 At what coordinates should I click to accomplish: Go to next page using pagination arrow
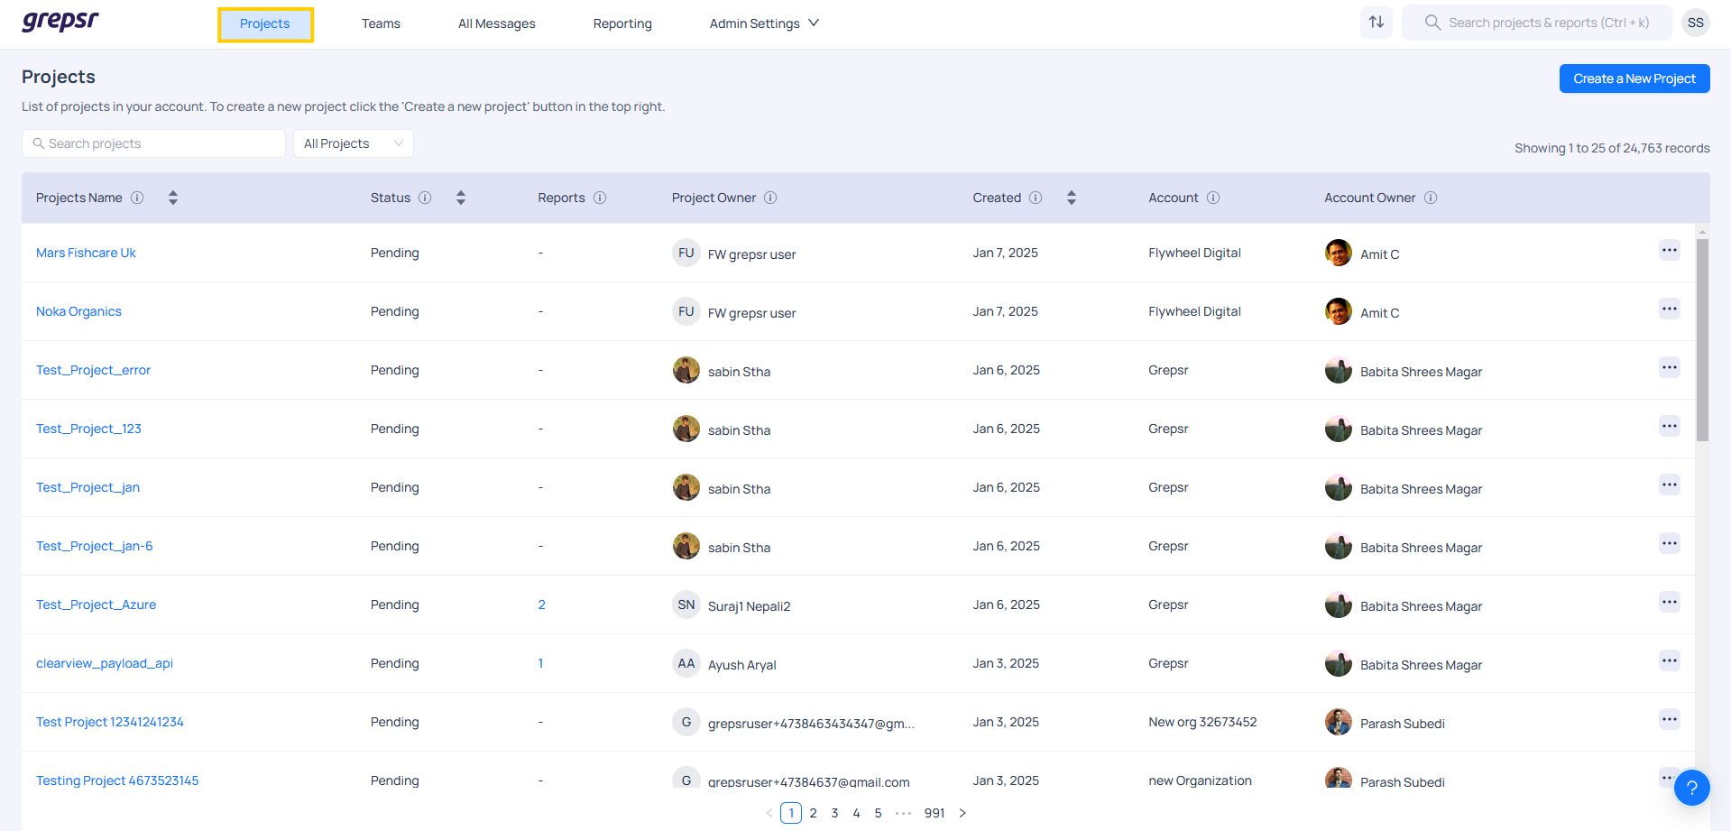click(962, 813)
